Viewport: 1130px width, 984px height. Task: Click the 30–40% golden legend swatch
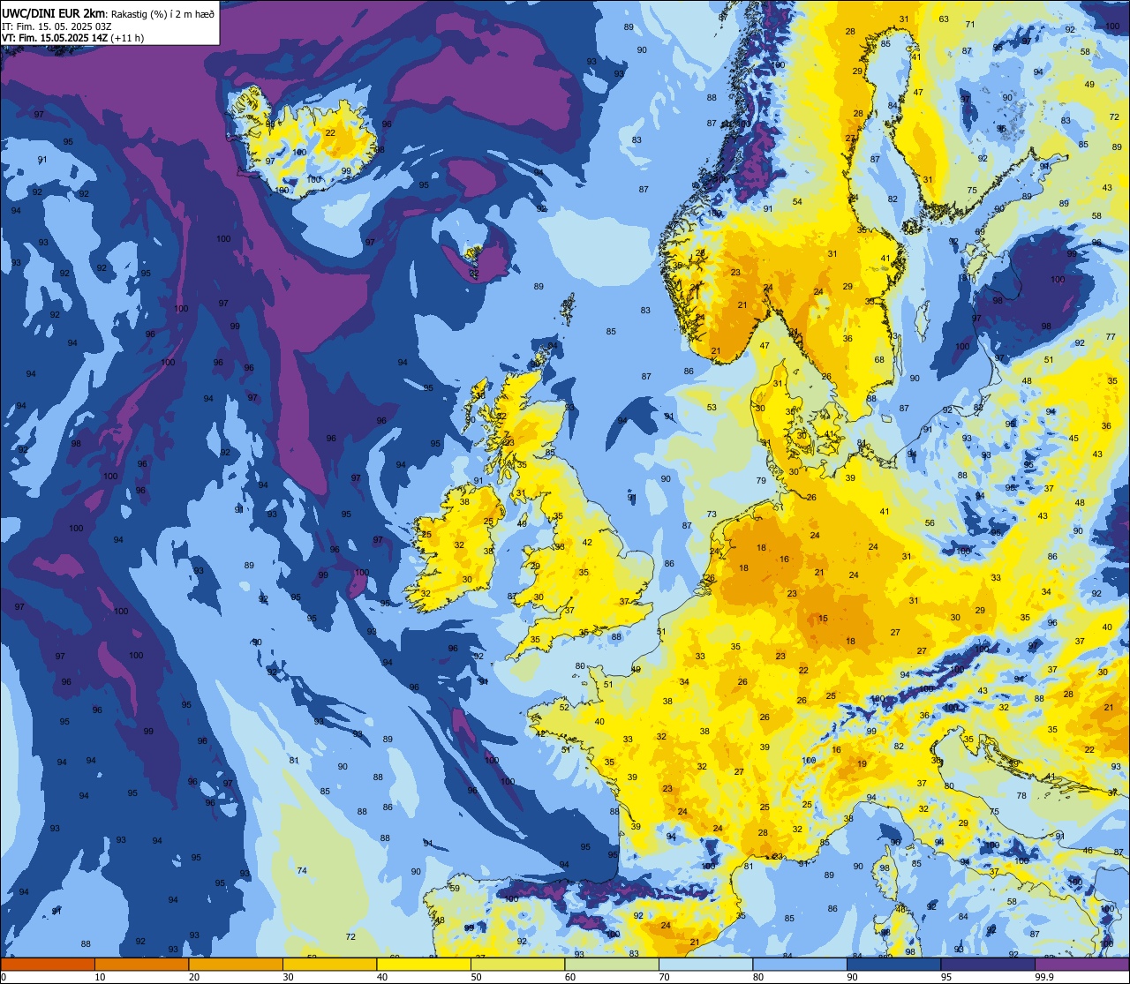(329, 964)
